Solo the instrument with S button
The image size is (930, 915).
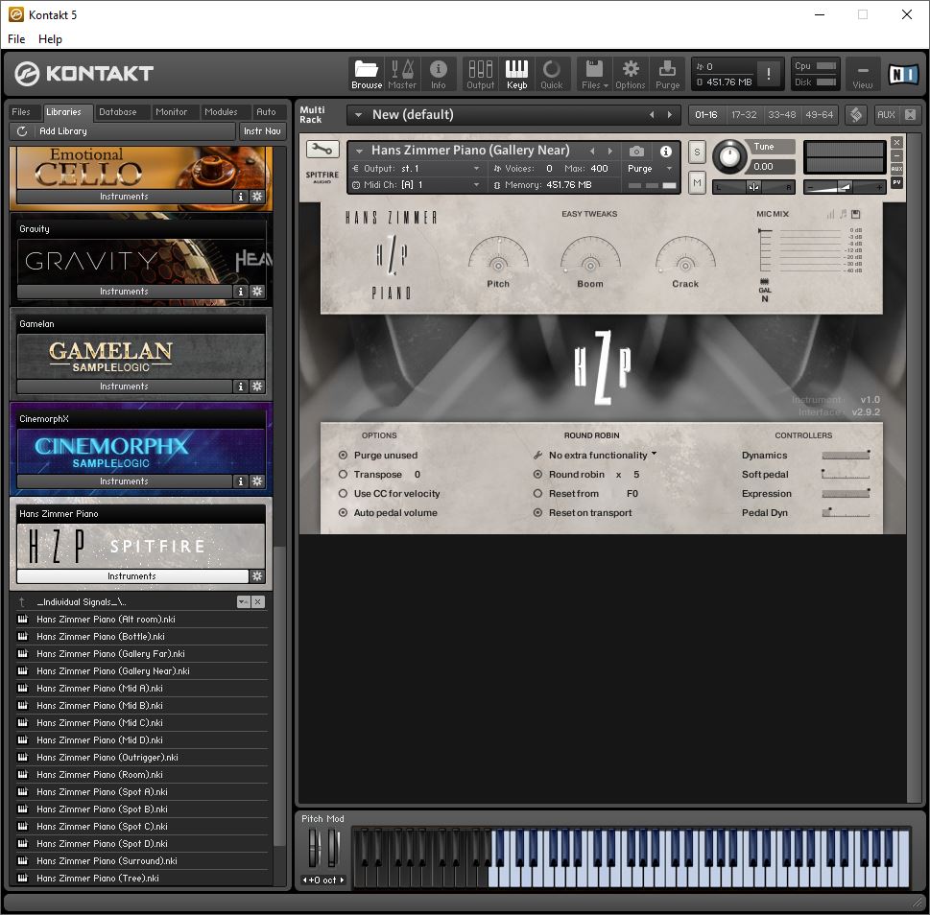pos(697,152)
